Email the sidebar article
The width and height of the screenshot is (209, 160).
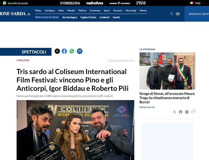187,112
